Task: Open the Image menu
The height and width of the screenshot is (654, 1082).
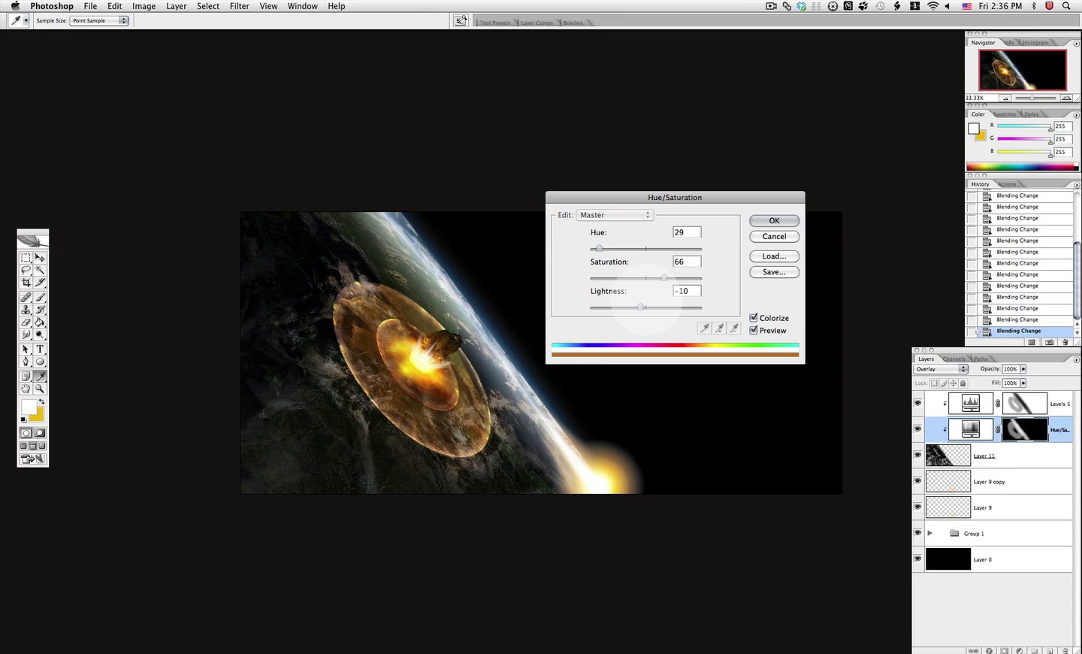Action: point(144,6)
